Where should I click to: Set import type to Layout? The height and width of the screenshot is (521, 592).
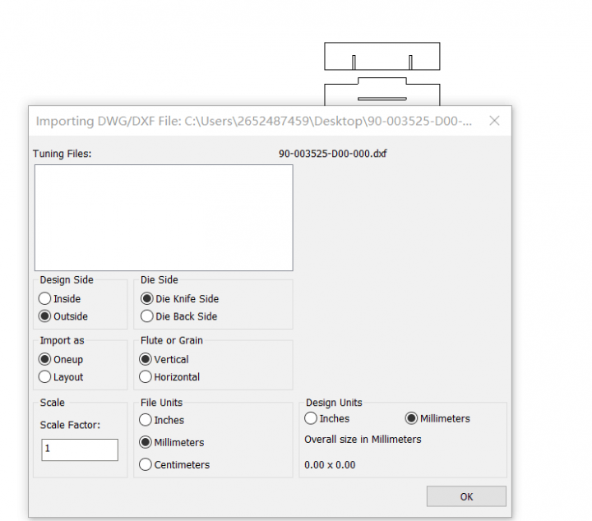[x=45, y=377]
